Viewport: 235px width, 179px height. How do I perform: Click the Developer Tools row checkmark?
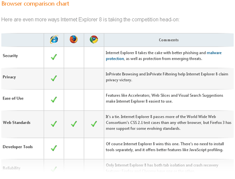[x=54, y=148]
